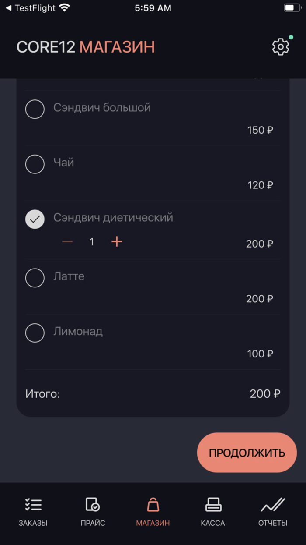Tap the quantity number field showing 1
The height and width of the screenshot is (545, 306).
pyautogui.click(x=91, y=241)
